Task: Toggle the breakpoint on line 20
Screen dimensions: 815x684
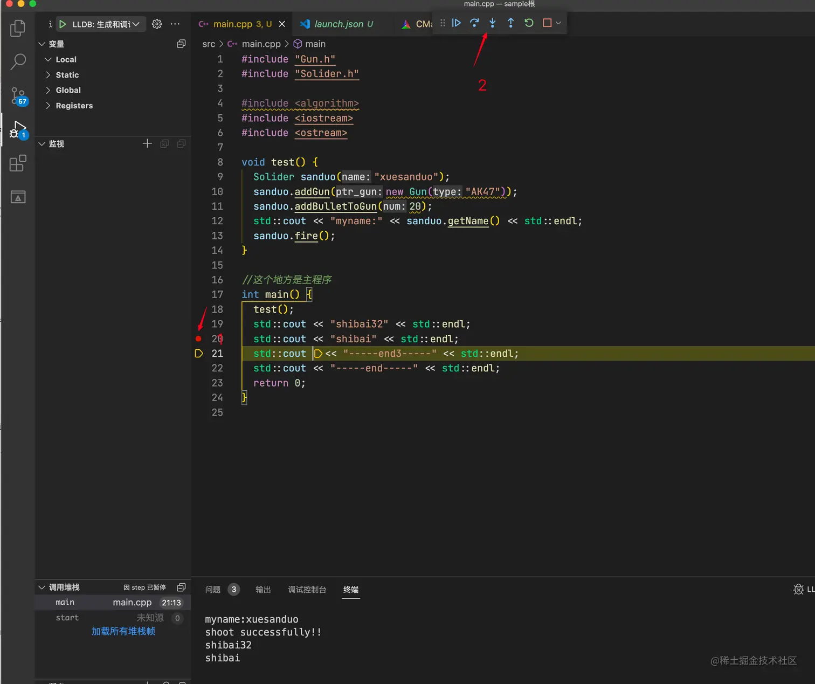Action: [x=199, y=339]
